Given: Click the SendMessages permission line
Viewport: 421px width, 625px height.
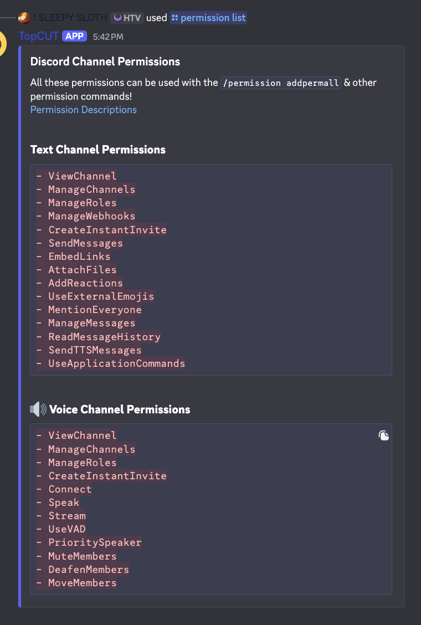Looking at the screenshot, I should [80, 243].
